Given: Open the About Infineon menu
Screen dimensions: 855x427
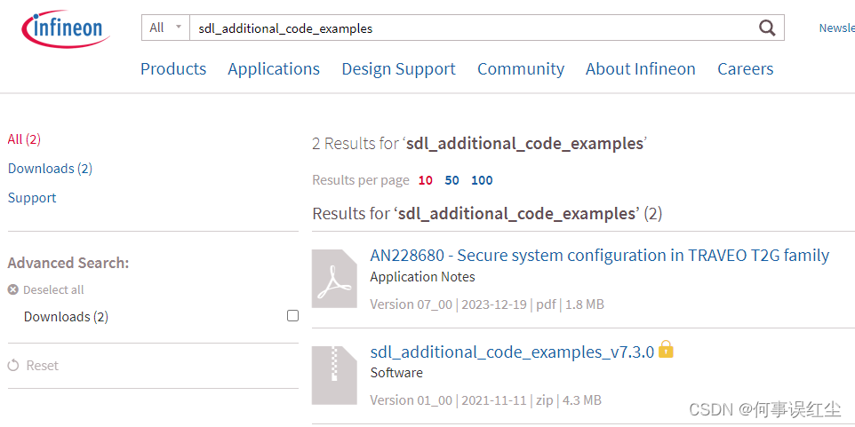Looking at the screenshot, I should click(641, 69).
